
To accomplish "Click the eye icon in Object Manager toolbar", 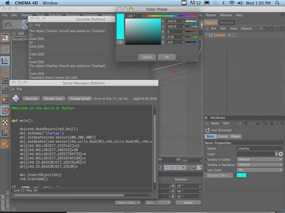I will coord(277,28).
